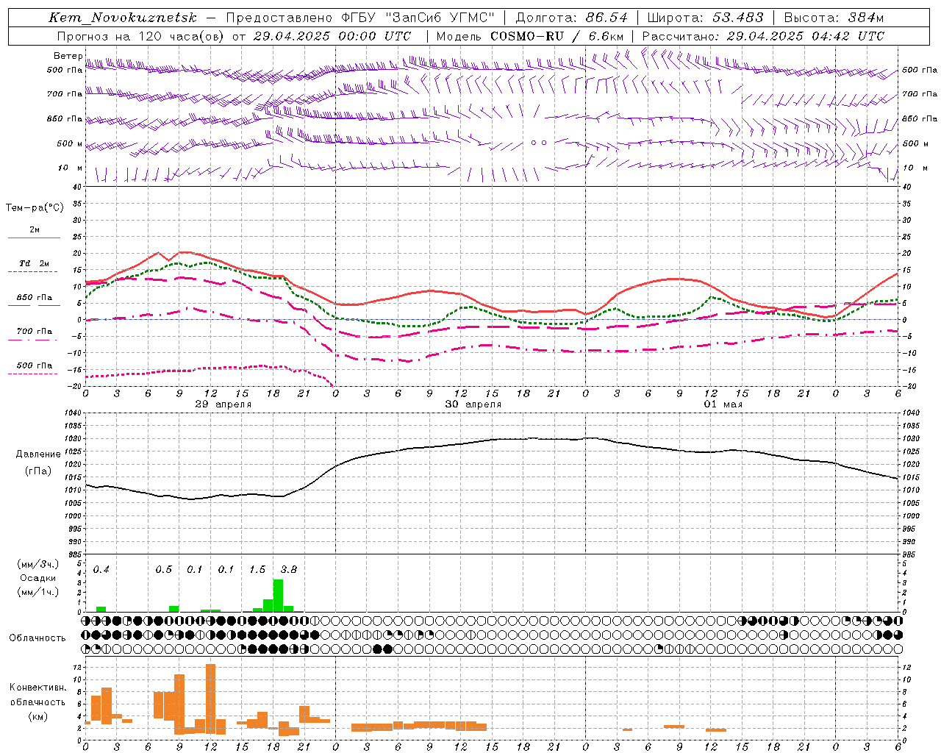Click the '700 гПа' temperature legend entry
The width and height of the screenshot is (941, 753).
(x=34, y=332)
